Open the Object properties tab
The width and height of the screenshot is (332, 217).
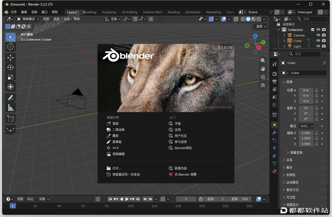[275, 125]
